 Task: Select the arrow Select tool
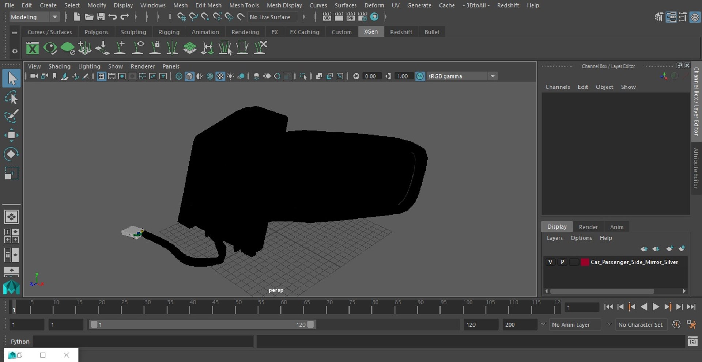(x=11, y=79)
